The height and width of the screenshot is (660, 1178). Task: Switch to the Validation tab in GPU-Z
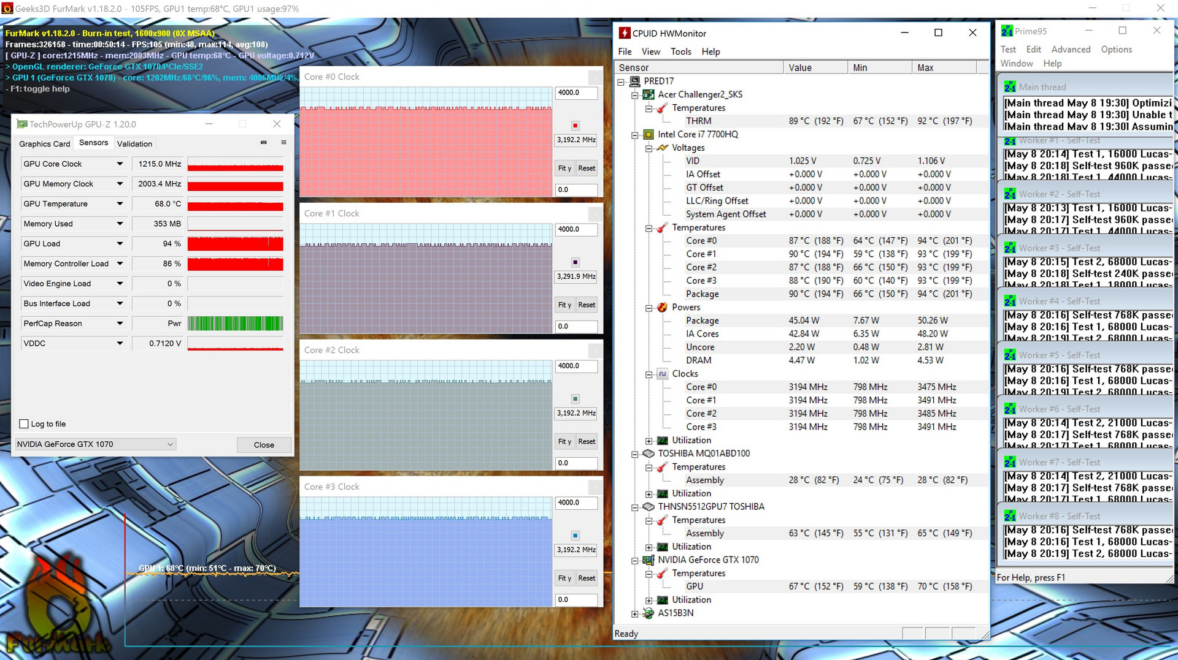coord(134,143)
